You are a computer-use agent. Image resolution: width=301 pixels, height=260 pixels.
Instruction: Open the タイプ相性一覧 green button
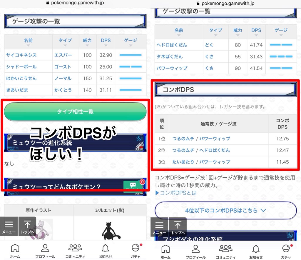75,111
